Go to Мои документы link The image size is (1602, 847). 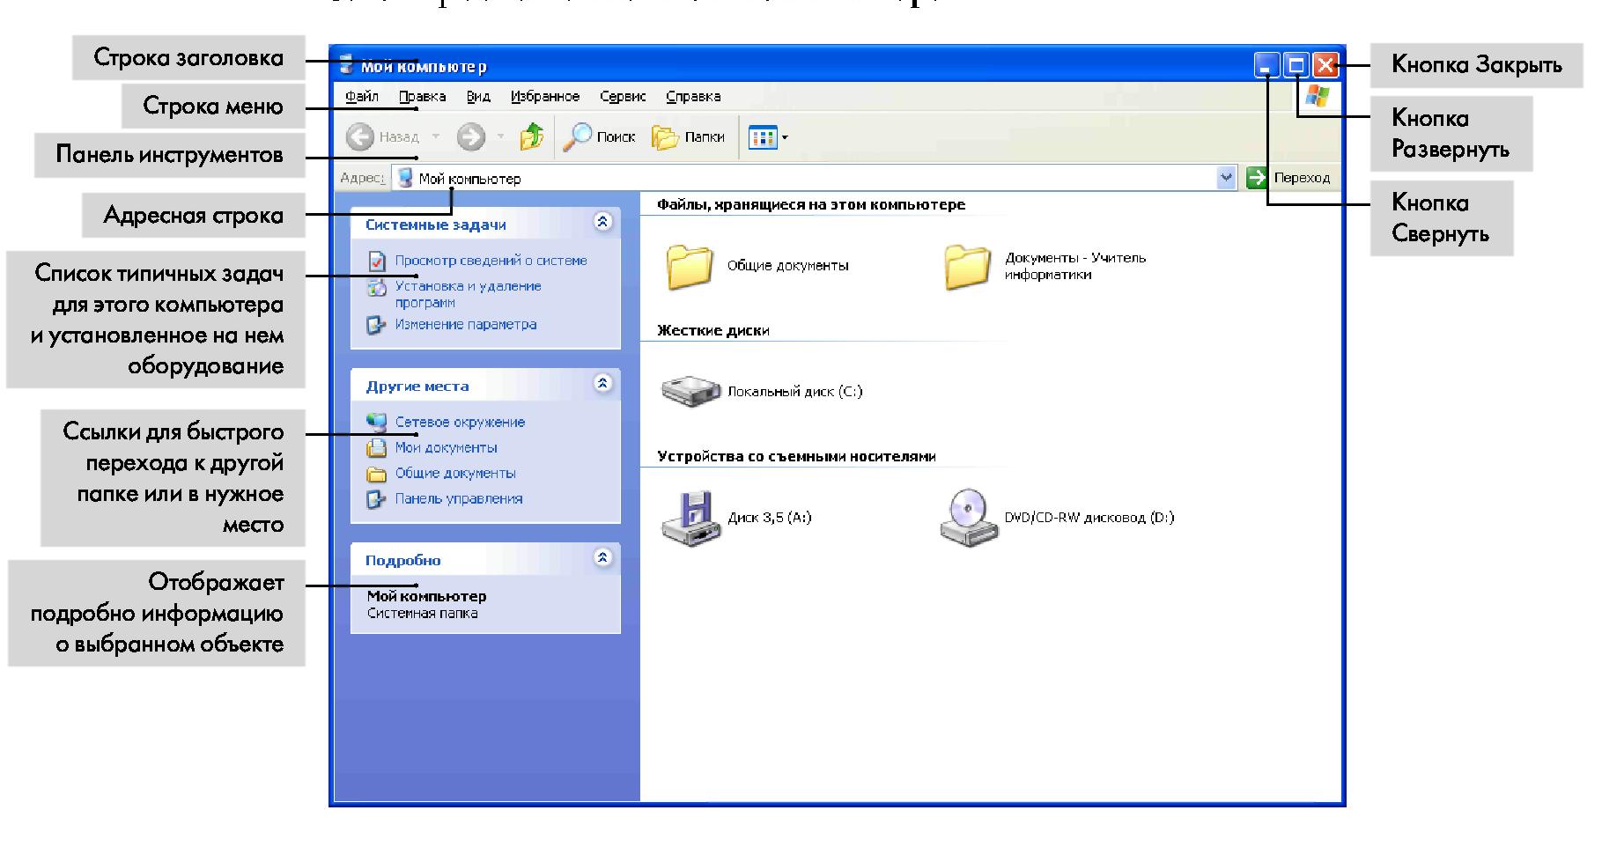pyautogui.click(x=446, y=448)
